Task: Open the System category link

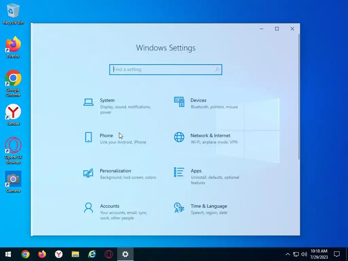Action: click(x=107, y=100)
